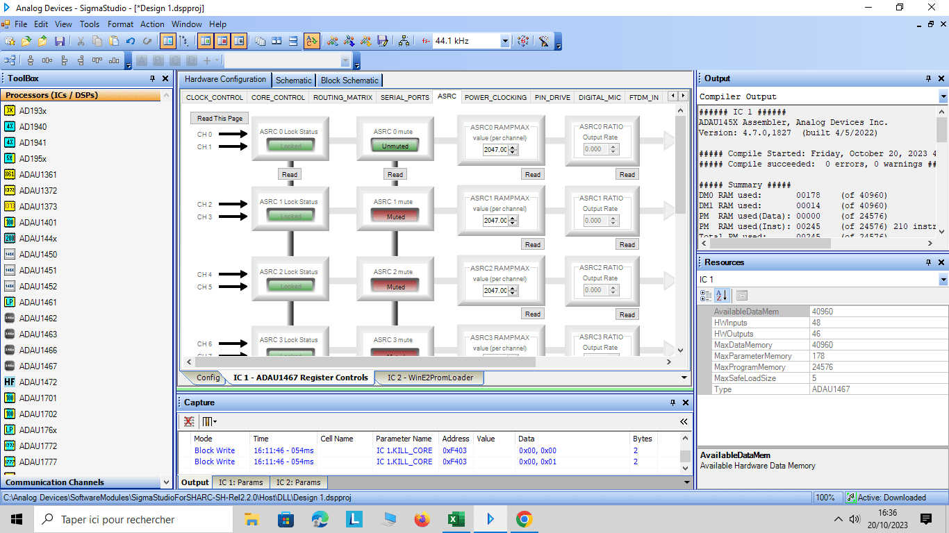Pin the ToolBox panel
The image size is (949, 533).
pos(152,78)
